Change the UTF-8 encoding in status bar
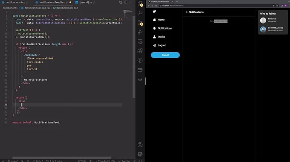Viewport: 290px width, 162px height. click(82, 161)
